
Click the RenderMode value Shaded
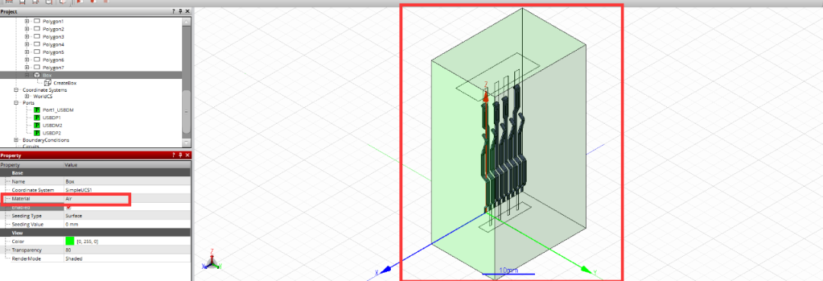(74, 258)
